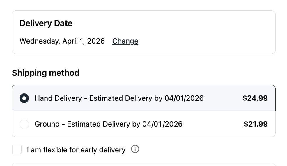Image resolution: width=287 pixels, height=166 pixels.
Task: Click the partially visible card at the bottom
Action: point(143,164)
